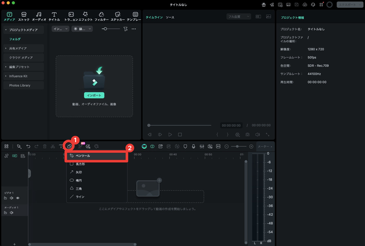
Task: Switch to the ソース preview tab
Action: 170,17
